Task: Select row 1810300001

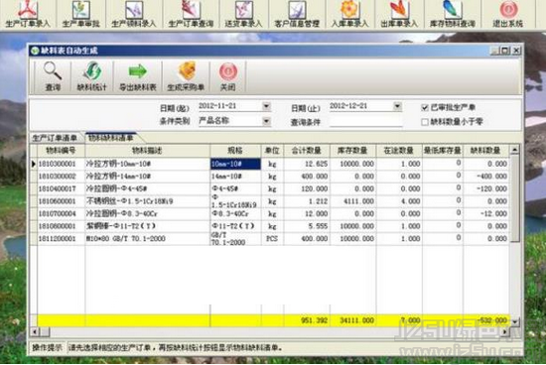Action: [270, 164]
